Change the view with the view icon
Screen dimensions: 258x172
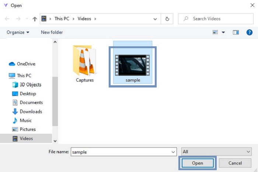215,32
